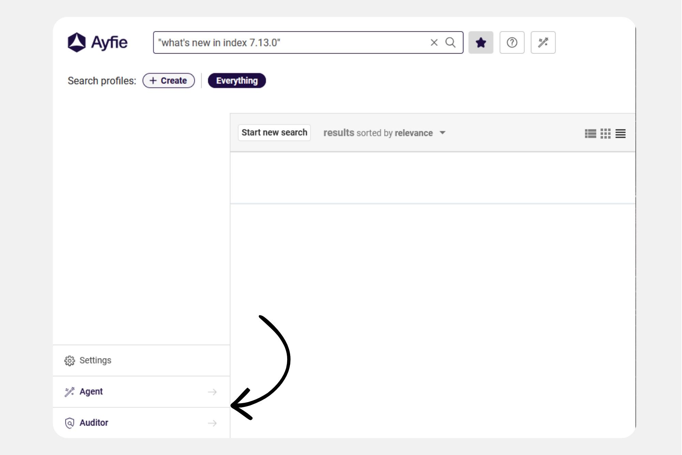This screenshot has height=455, width=682.
Task: Open Settings in the sidebar
Action: [x=95, y=360]
